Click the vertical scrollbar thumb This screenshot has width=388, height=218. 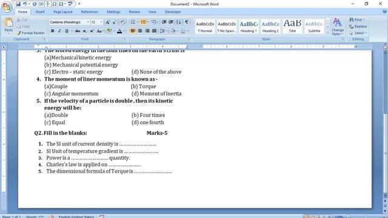pyautogui.click(x=386, y=153)
